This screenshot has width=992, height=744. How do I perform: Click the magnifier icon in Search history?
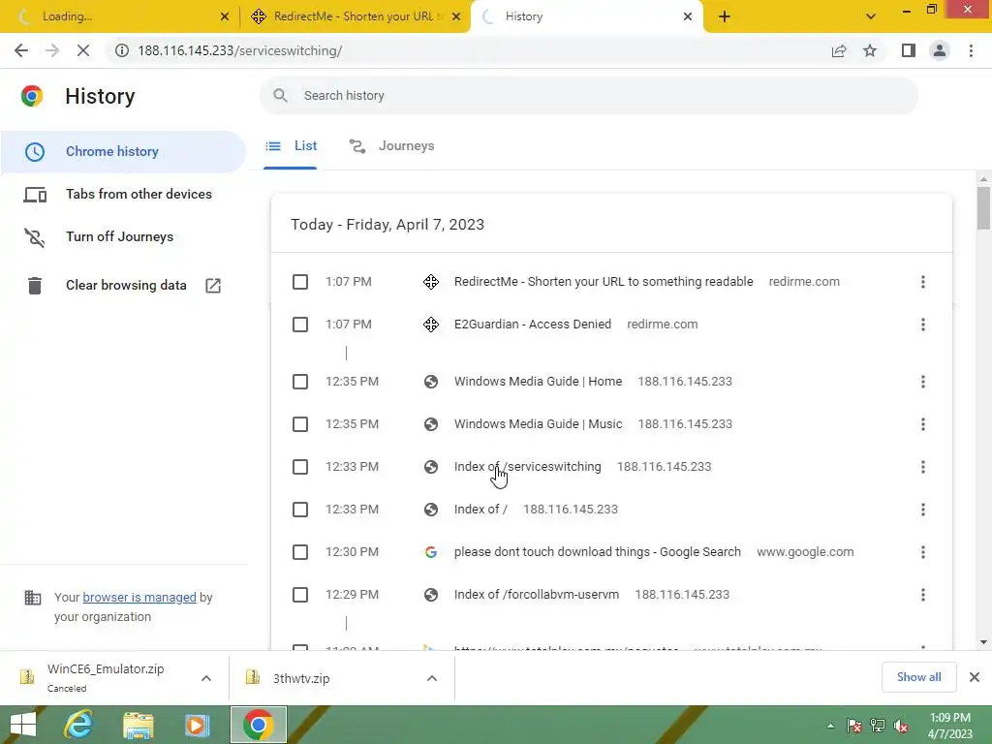point(280,96)
